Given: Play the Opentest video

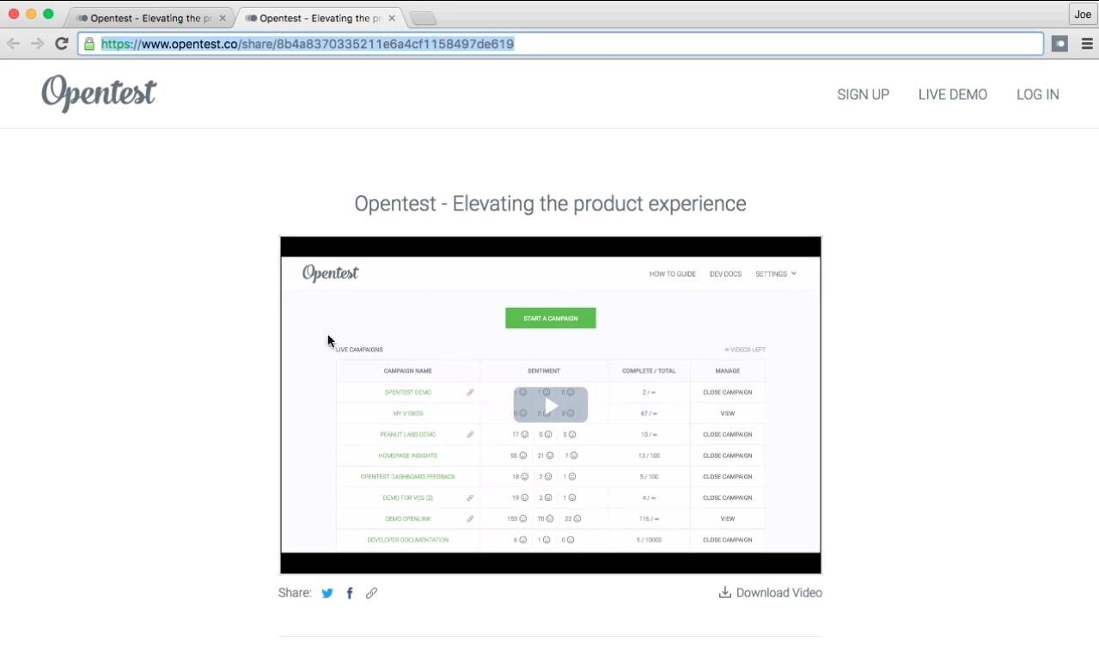Looking at the screenshot, I should click(551, 406).
